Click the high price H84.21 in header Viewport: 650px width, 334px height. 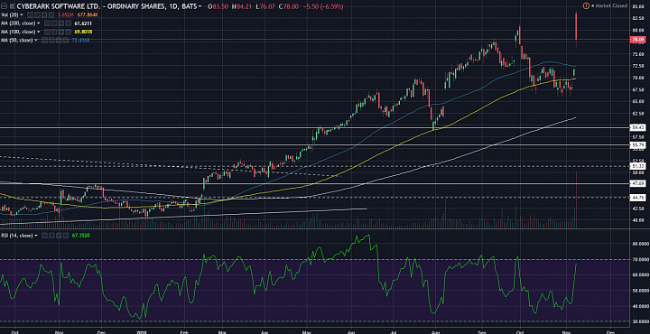pos(242,6)
